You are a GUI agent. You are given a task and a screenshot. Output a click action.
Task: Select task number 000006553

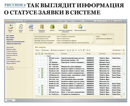90,62
